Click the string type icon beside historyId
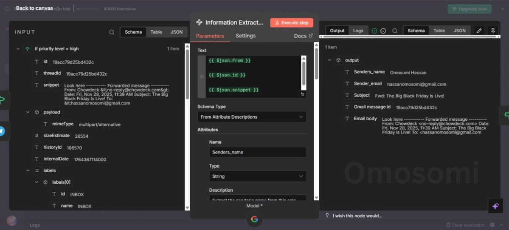 (37, 148)
